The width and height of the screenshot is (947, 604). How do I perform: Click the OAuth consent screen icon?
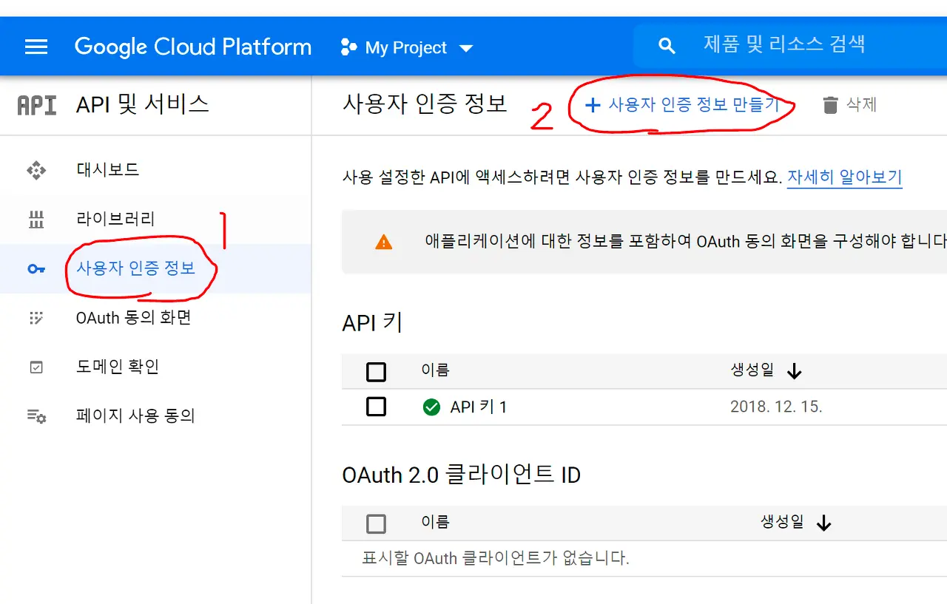(x=36, y=318)
